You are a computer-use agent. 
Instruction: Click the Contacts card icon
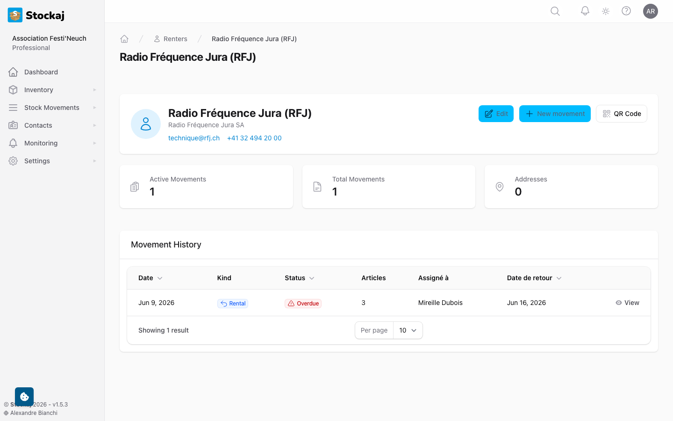pos(13,125)
